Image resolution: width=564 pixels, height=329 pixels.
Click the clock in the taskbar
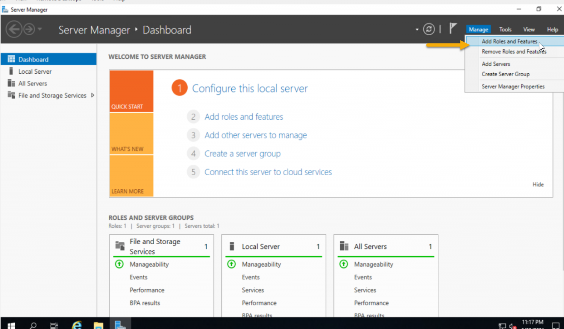click(x=532, y=324)
